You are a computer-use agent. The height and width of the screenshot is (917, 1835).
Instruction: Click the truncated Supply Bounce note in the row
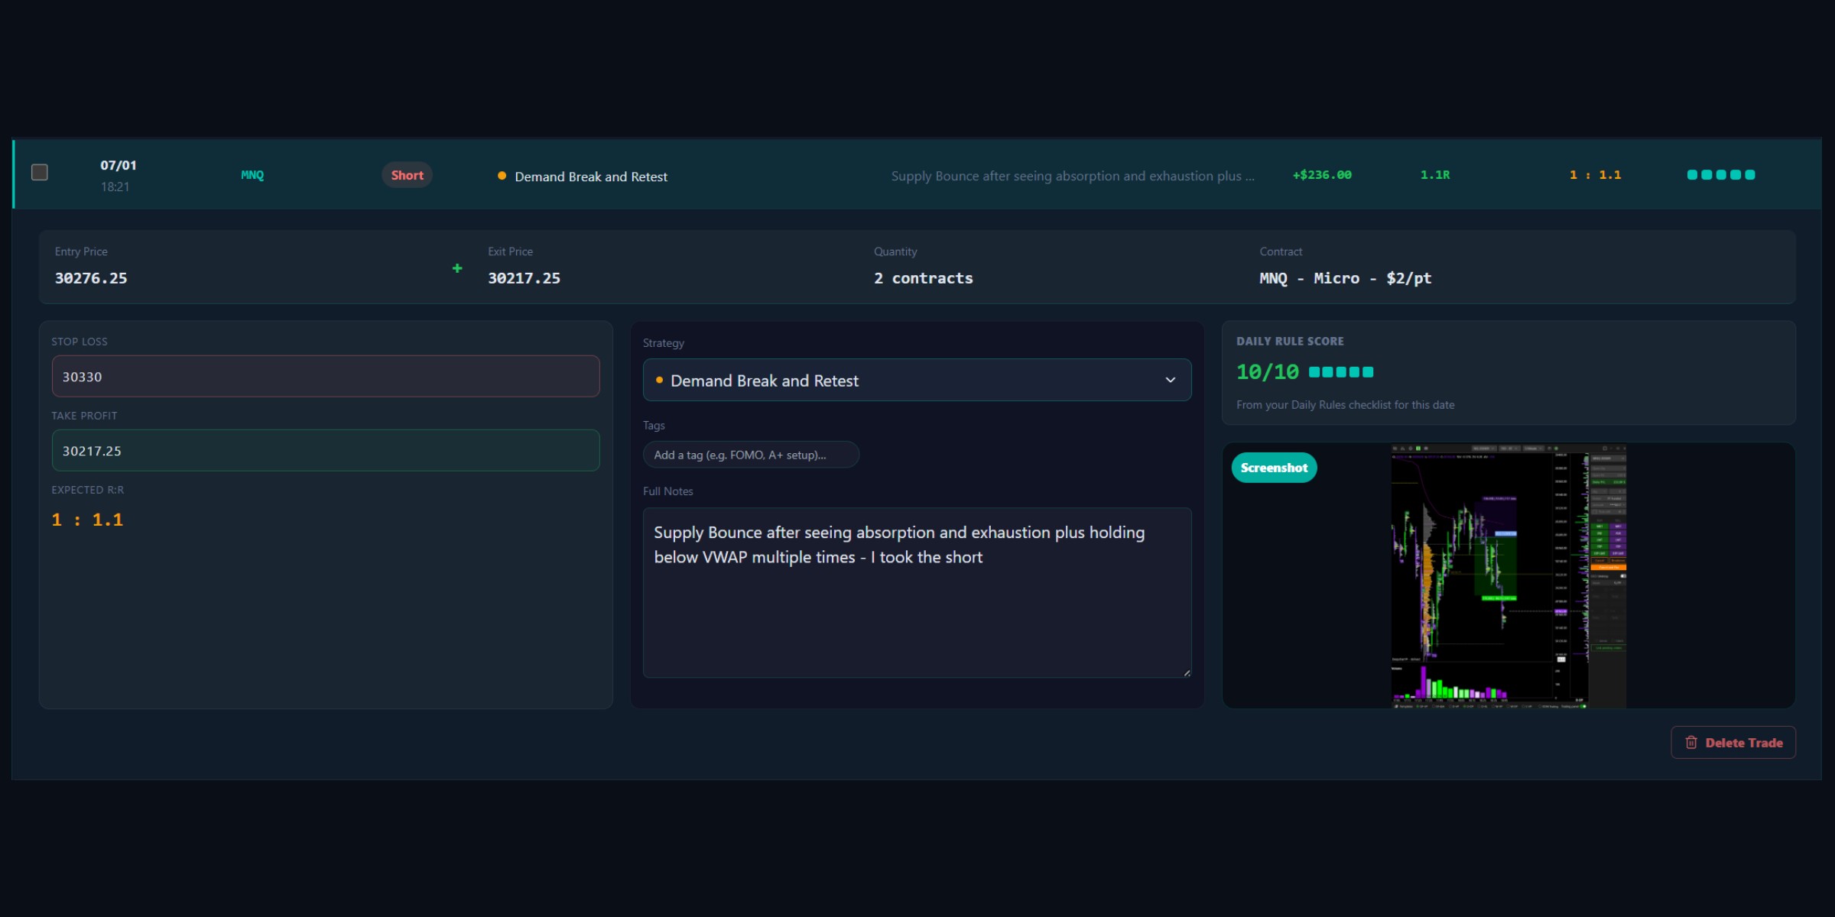(1073, 176)
